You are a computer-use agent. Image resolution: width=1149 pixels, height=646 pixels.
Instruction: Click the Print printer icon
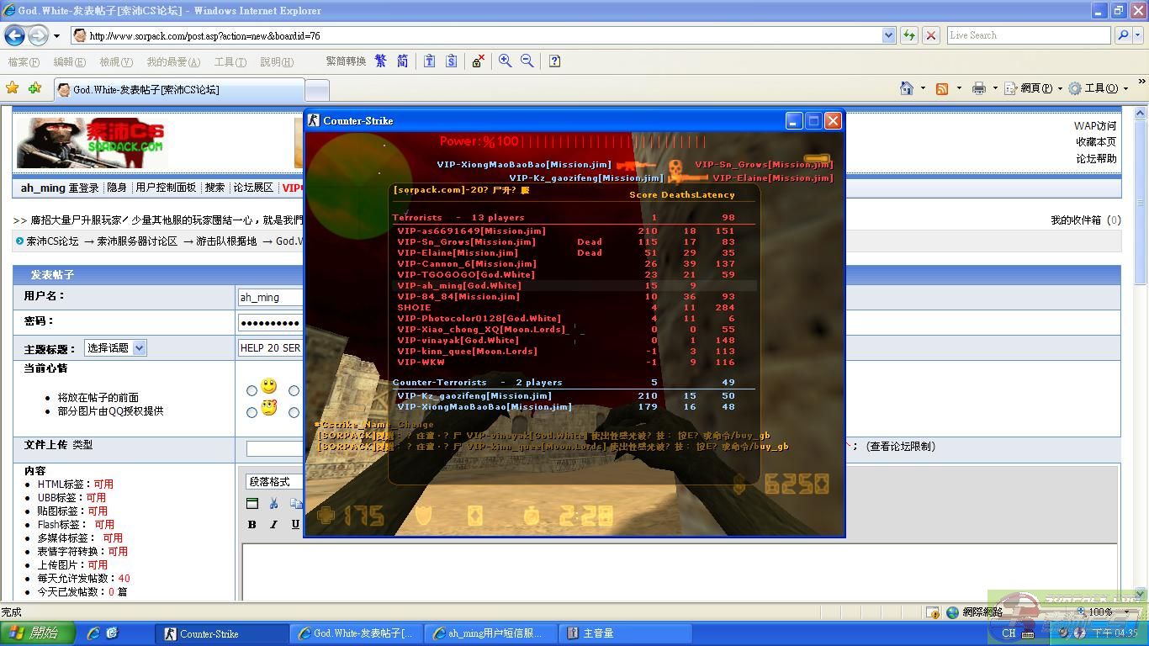(x=978, y=88)
